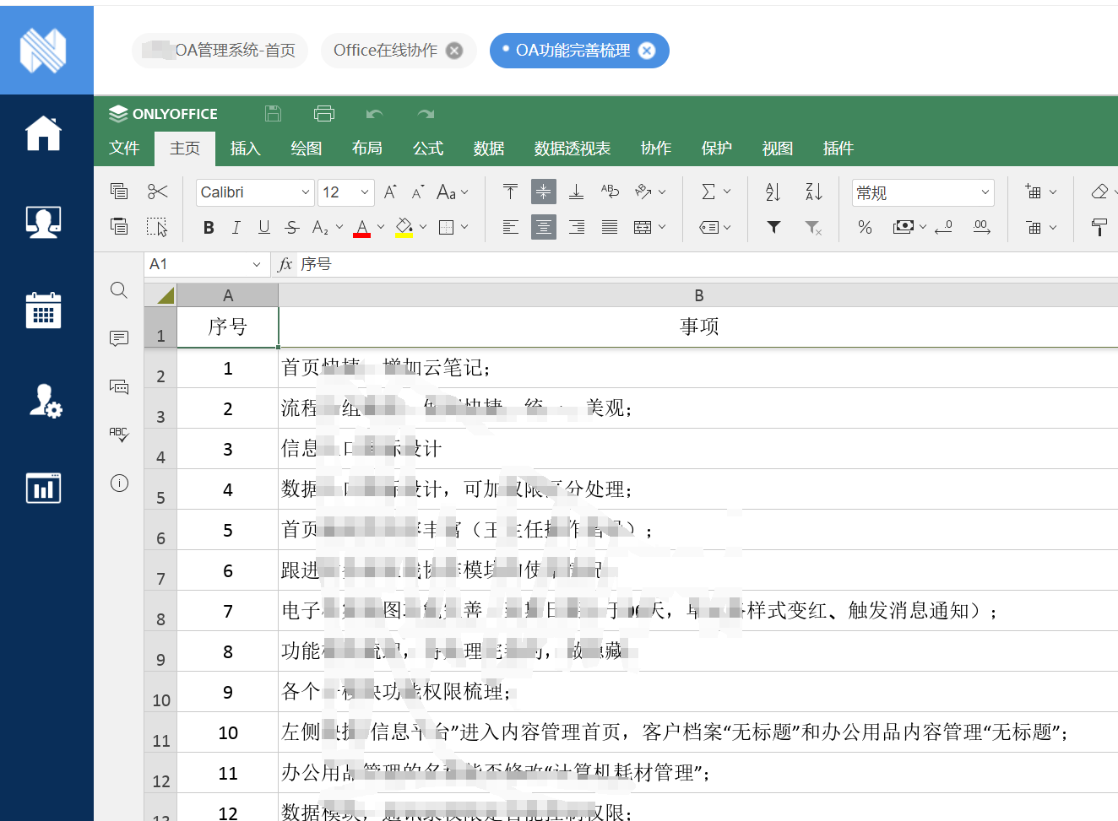Click the Summation function icon
1118x821 pixels.
[x=708, y=192]
